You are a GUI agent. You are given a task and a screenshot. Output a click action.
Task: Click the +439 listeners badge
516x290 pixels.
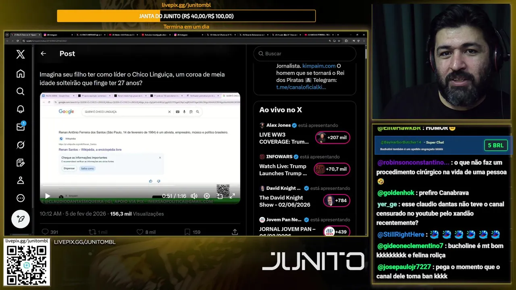point(336,232)
